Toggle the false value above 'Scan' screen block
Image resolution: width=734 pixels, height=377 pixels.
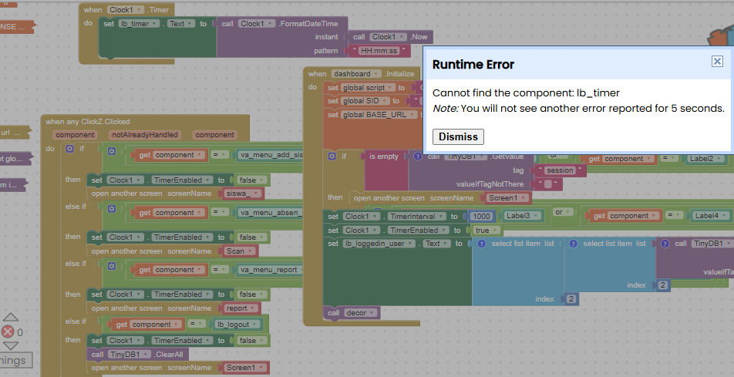click(251, 237)
